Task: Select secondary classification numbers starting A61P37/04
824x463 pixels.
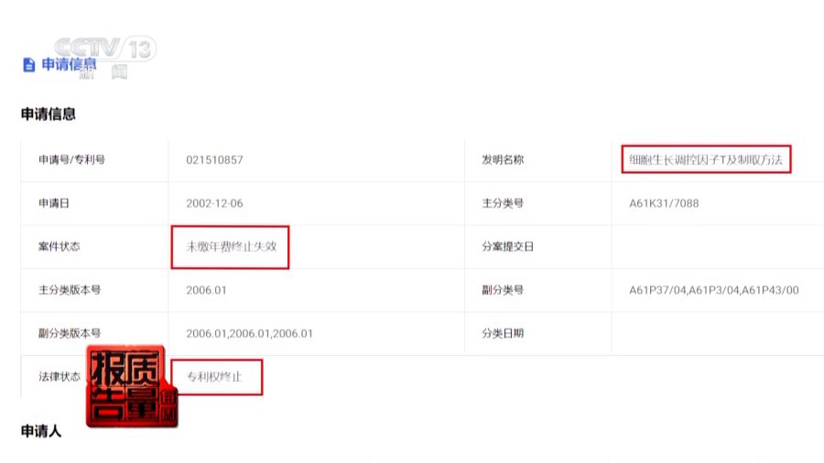Action: click(713, 290)
